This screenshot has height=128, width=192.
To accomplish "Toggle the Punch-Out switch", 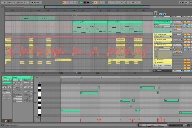I will click(128, 2).
